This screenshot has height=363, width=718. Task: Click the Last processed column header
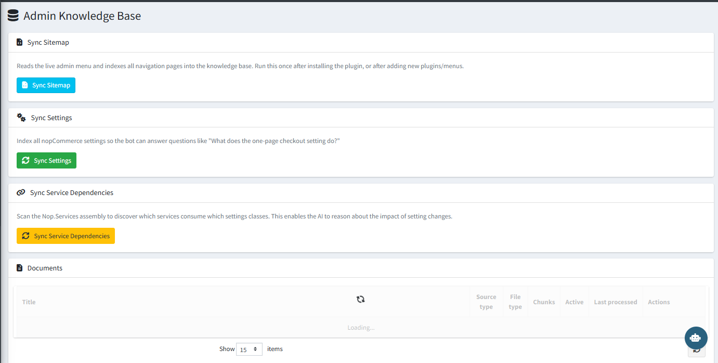(616, 302)
